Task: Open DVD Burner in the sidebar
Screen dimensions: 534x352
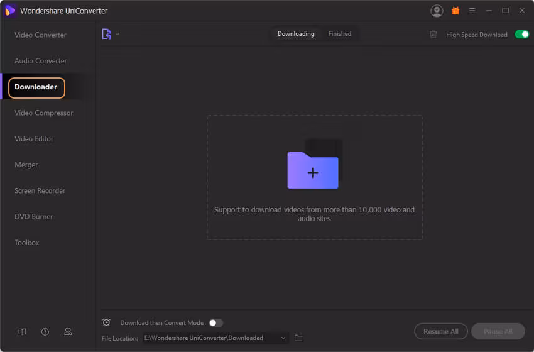Action: click(34, 217)
